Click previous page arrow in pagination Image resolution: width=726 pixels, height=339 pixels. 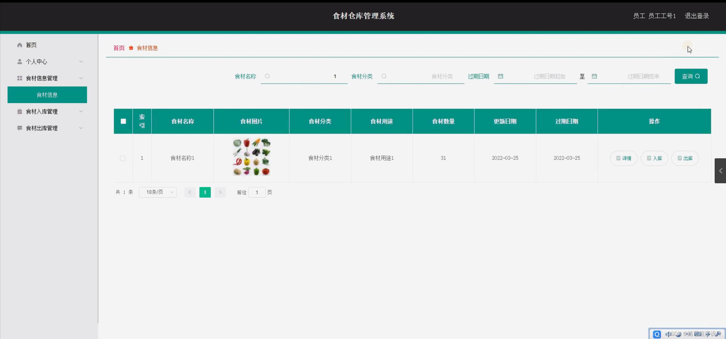click(x=190, y=192)
